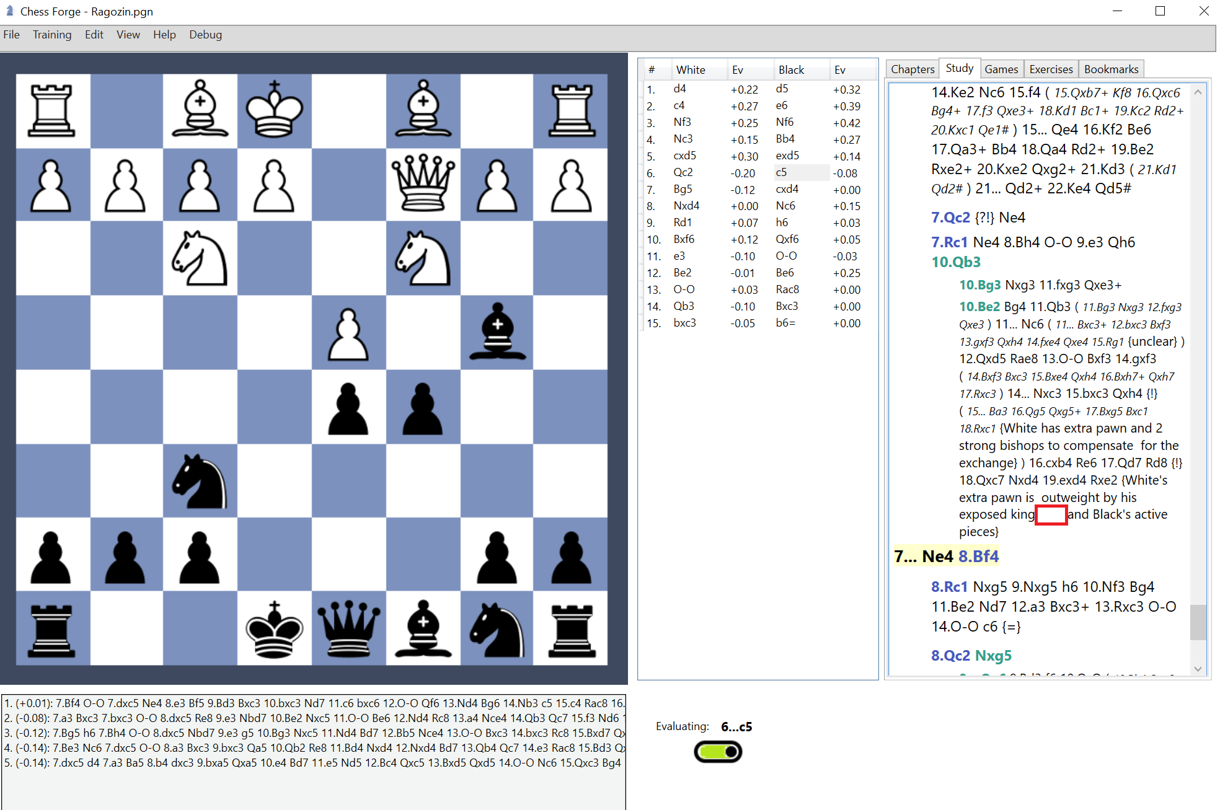Toggle the engine evaluation switch off
The height and width of the screenshot is (810, 1220).
[x=717, y=751]
